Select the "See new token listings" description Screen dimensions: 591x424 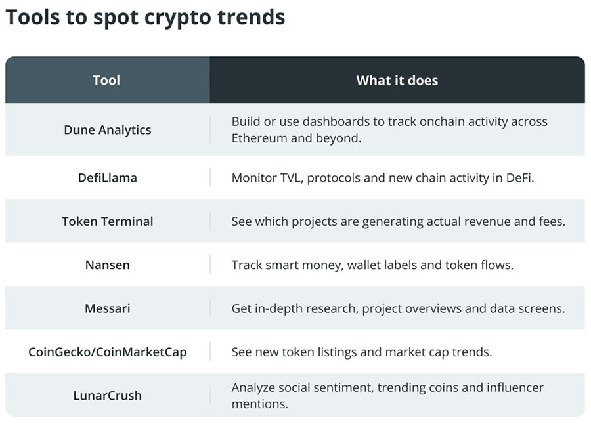tap(362, 352)
